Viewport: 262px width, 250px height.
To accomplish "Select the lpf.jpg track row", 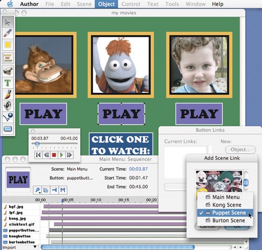I will (21, 213).
